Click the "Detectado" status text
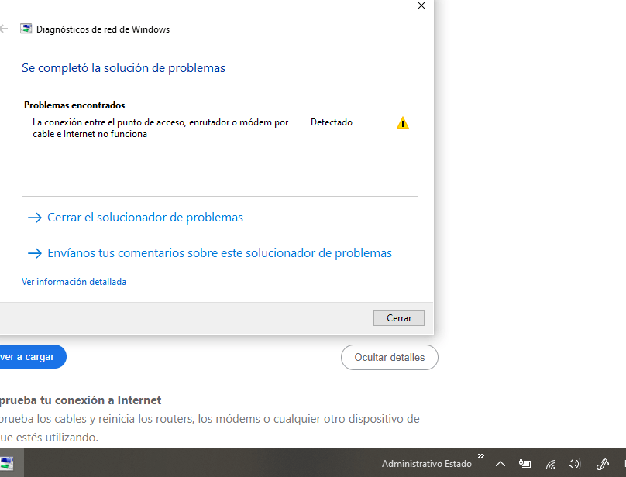626x477 pixels. [x=332, y=122]
